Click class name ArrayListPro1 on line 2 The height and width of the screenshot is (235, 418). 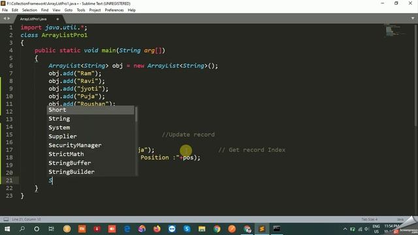[64, 35]
